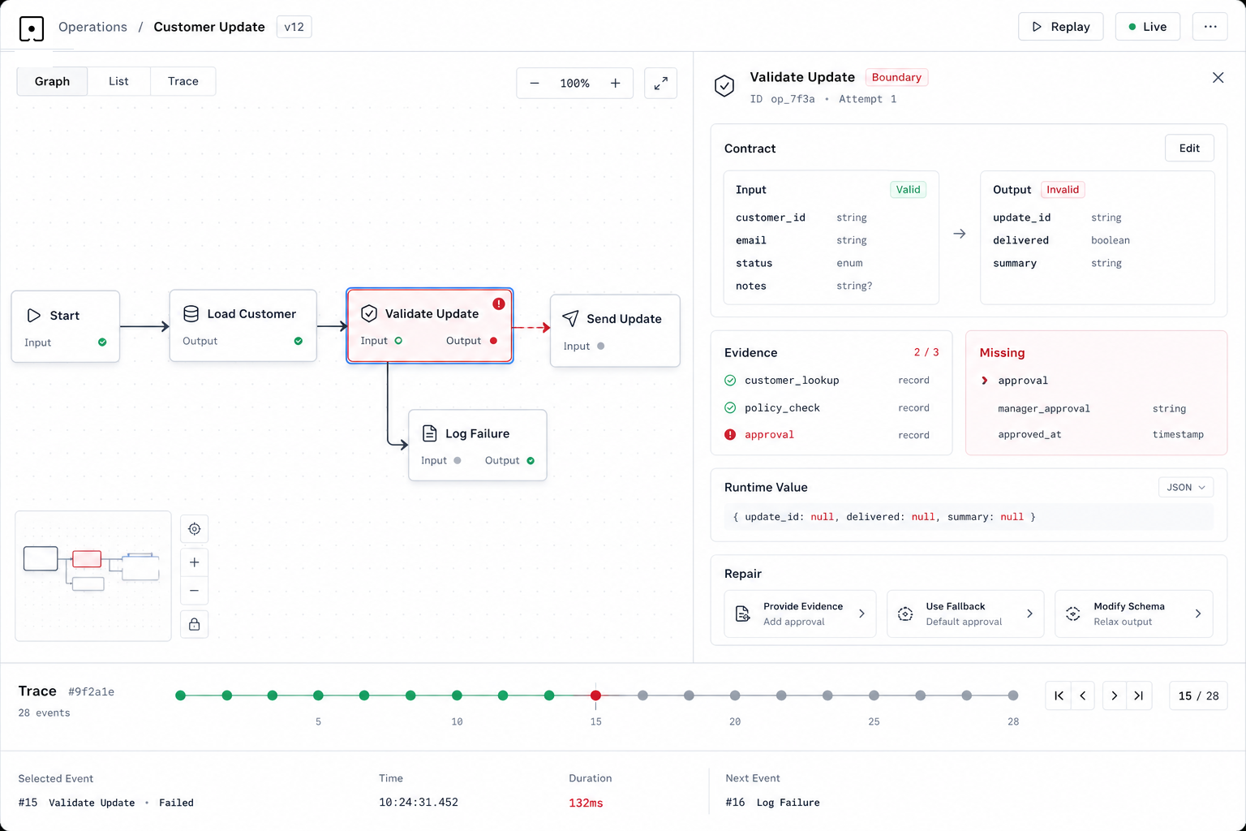
Task: Click the 100% zoom value
Action: pos(574,83)
